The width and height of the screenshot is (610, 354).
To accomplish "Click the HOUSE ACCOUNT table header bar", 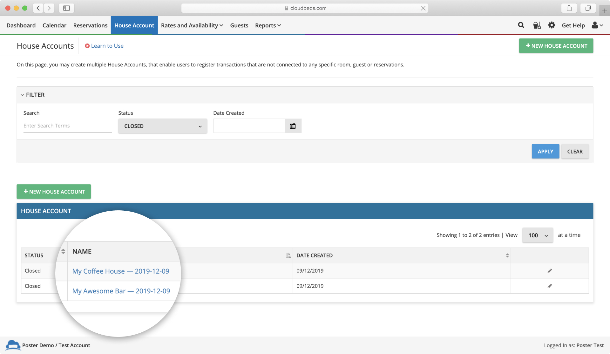I will 305,211.
